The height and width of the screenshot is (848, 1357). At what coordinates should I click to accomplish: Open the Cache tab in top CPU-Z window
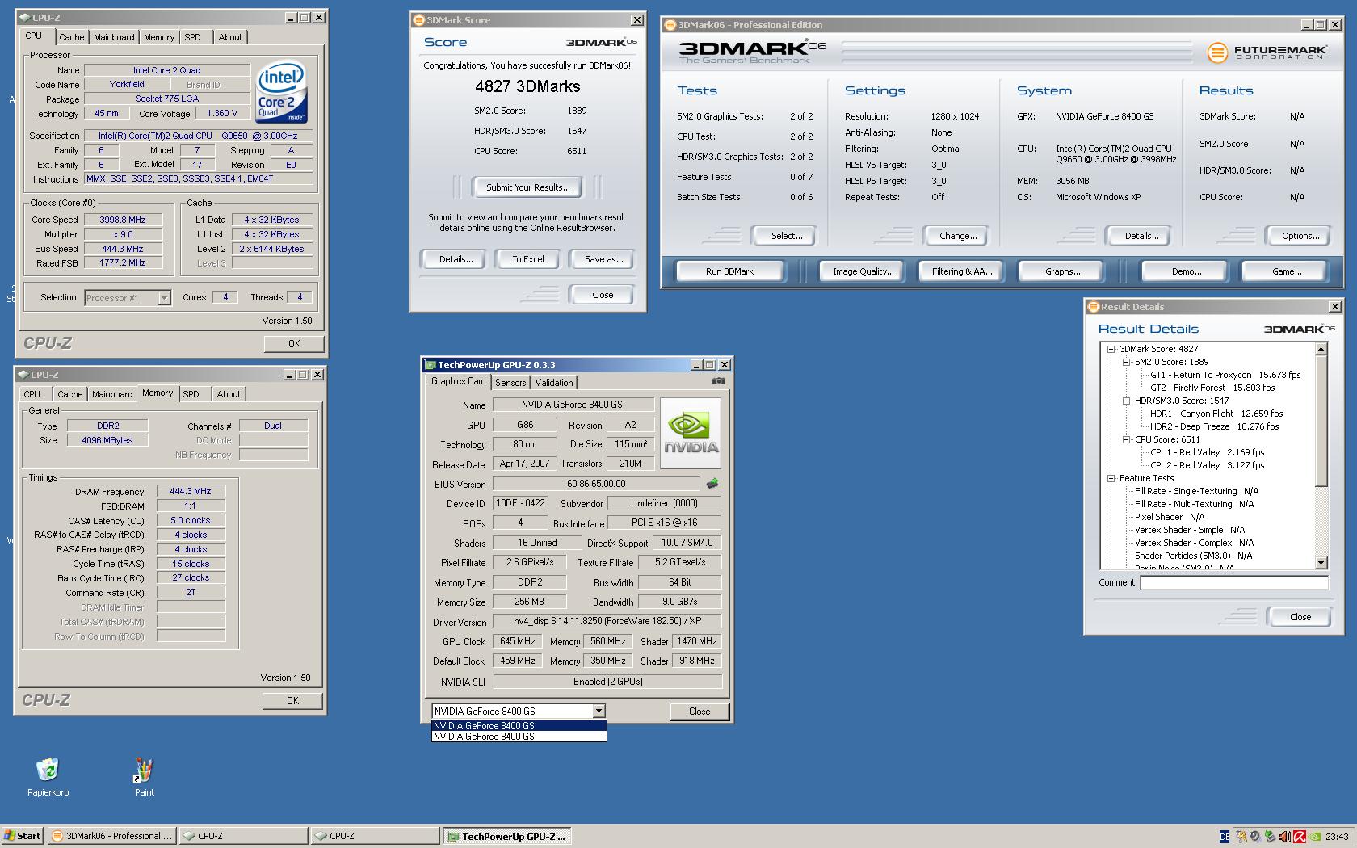71,37
